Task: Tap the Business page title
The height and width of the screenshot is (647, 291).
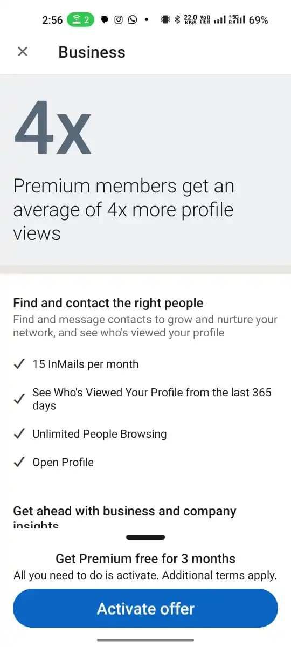Action: 92,52
